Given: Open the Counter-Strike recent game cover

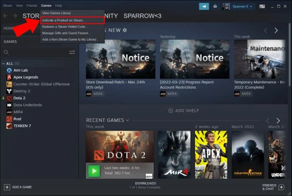Looking at the screenshot, I should 248,155.
